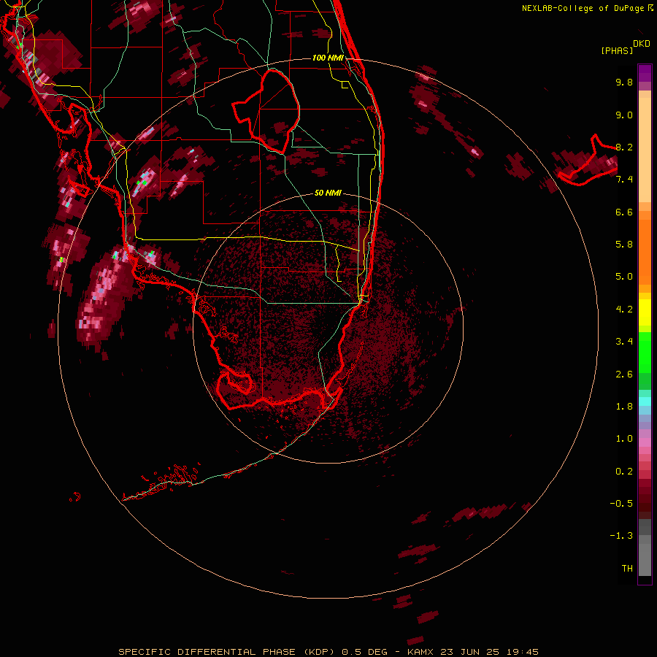
Task: Select the 6.6 scale label
Action: [624, 212]
